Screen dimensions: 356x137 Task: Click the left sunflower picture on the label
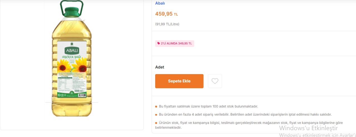[64, 67]
